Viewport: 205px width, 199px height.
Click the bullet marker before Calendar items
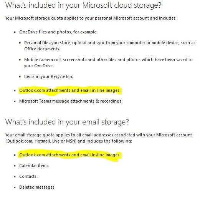(15, 166)
